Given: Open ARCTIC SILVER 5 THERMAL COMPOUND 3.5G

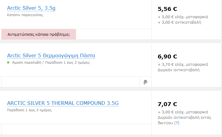Looking at the screenshot, I should pyautogui.click(x=63, y=103).
